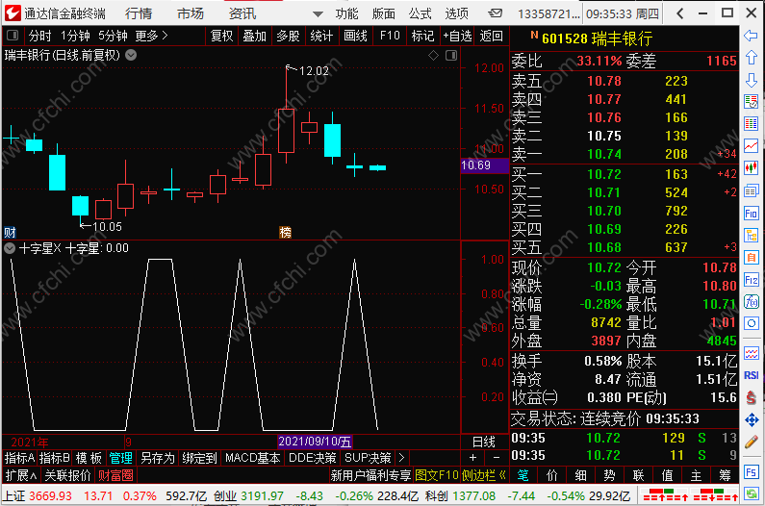
Task: Click the envelope message icon in title bar
Action: click(x=496, y=13)
